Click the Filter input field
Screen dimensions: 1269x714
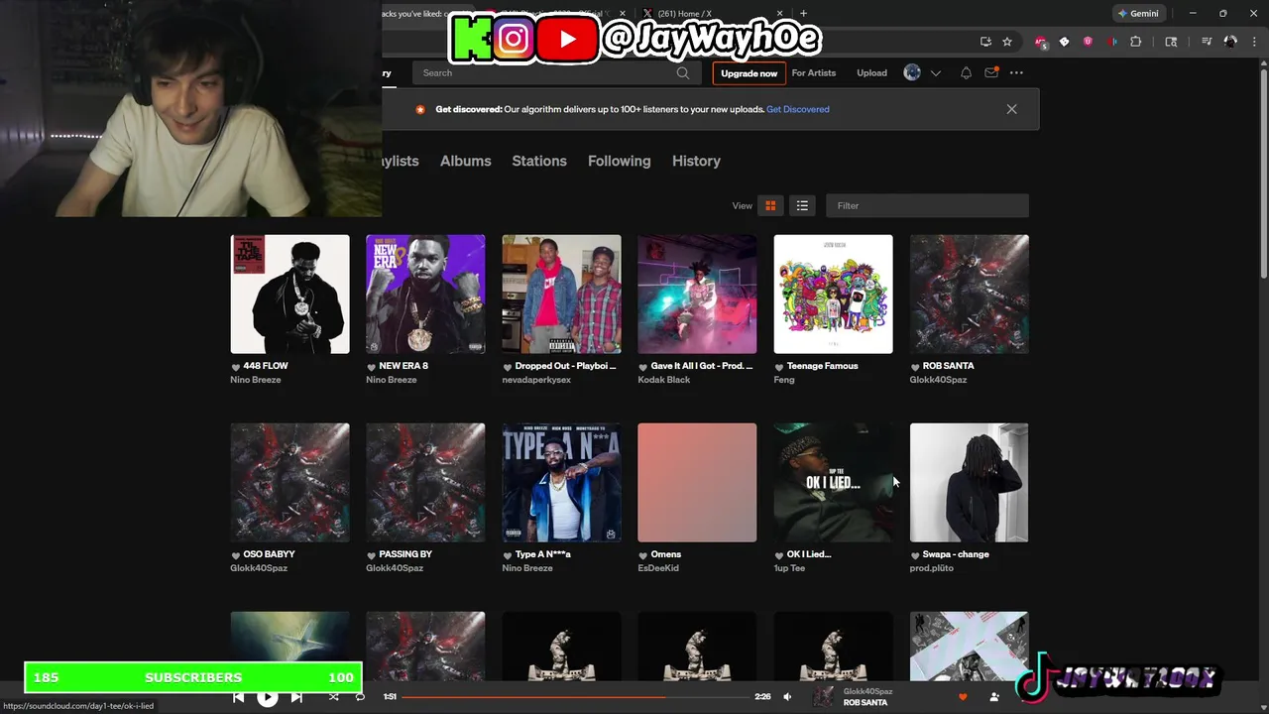click(927, 205)
